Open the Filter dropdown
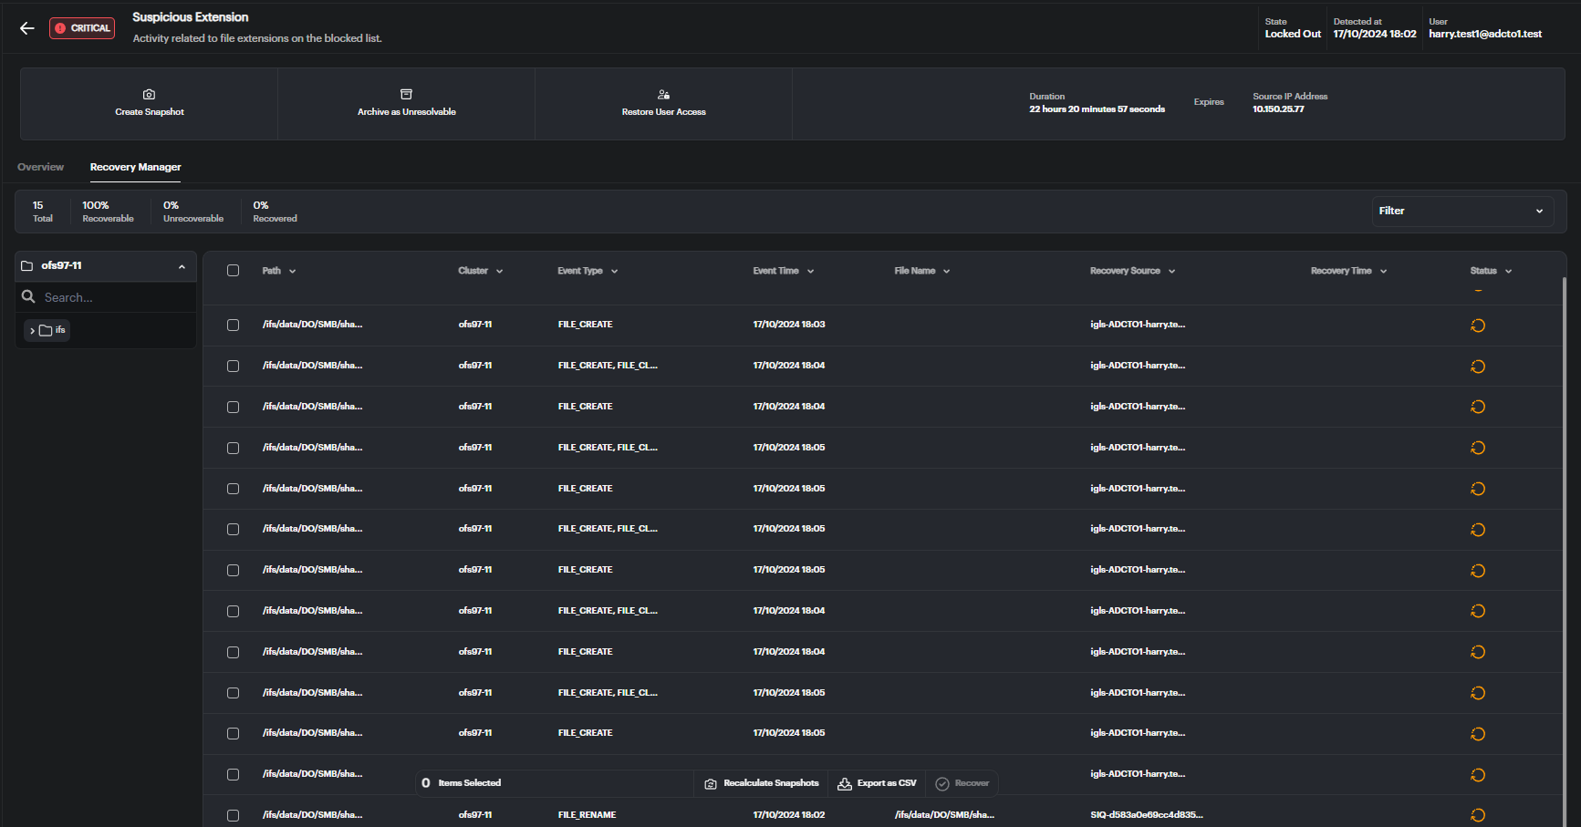Image resolution: width=1581 pixels, height=827 pixels. tap(1462, 211)
